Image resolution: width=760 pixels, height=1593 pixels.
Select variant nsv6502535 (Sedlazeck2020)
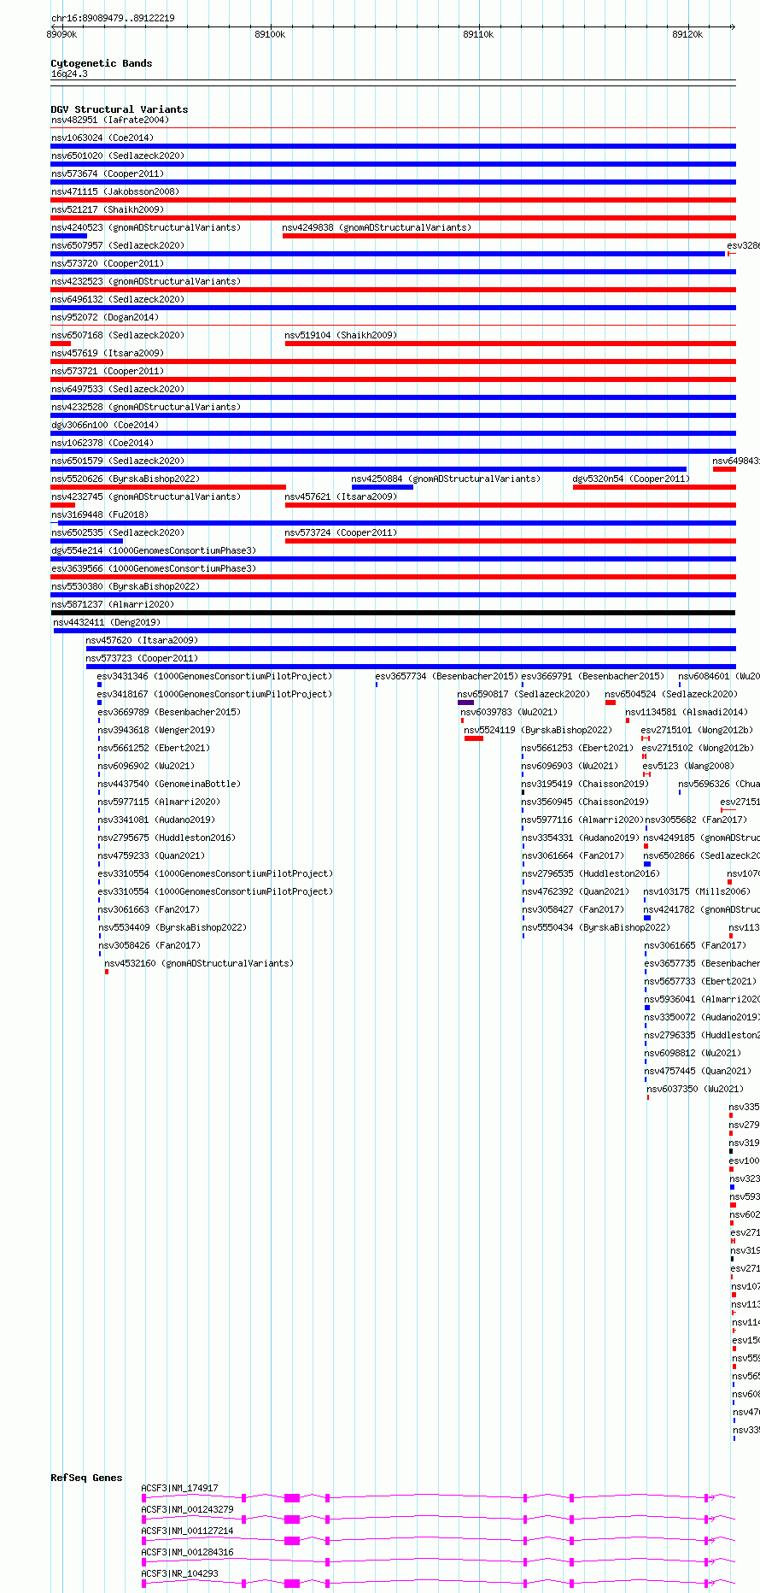click(x=118, y=532)
